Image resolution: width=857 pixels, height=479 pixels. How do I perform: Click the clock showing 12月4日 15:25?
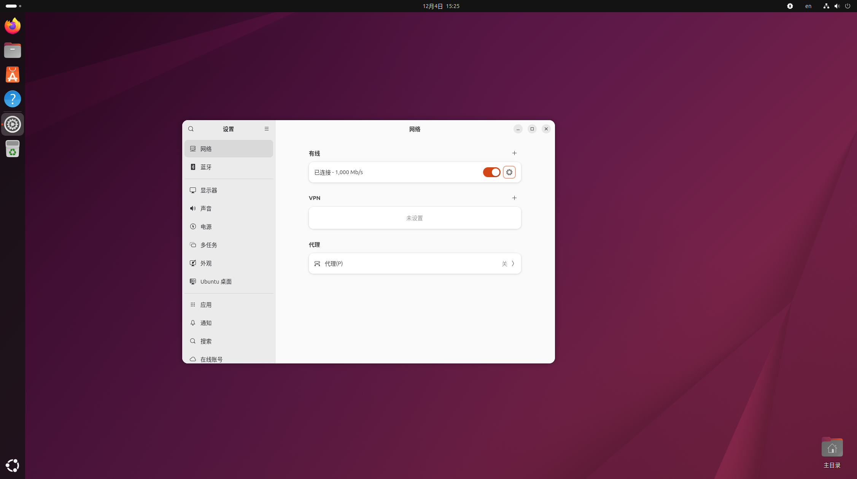tap(441, 6)
